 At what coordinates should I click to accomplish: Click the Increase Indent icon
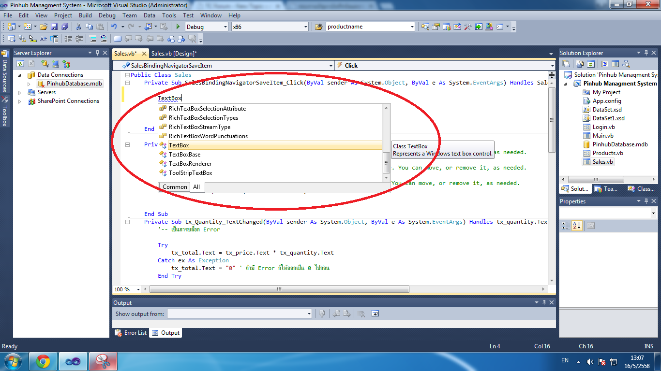coord(79,39)
